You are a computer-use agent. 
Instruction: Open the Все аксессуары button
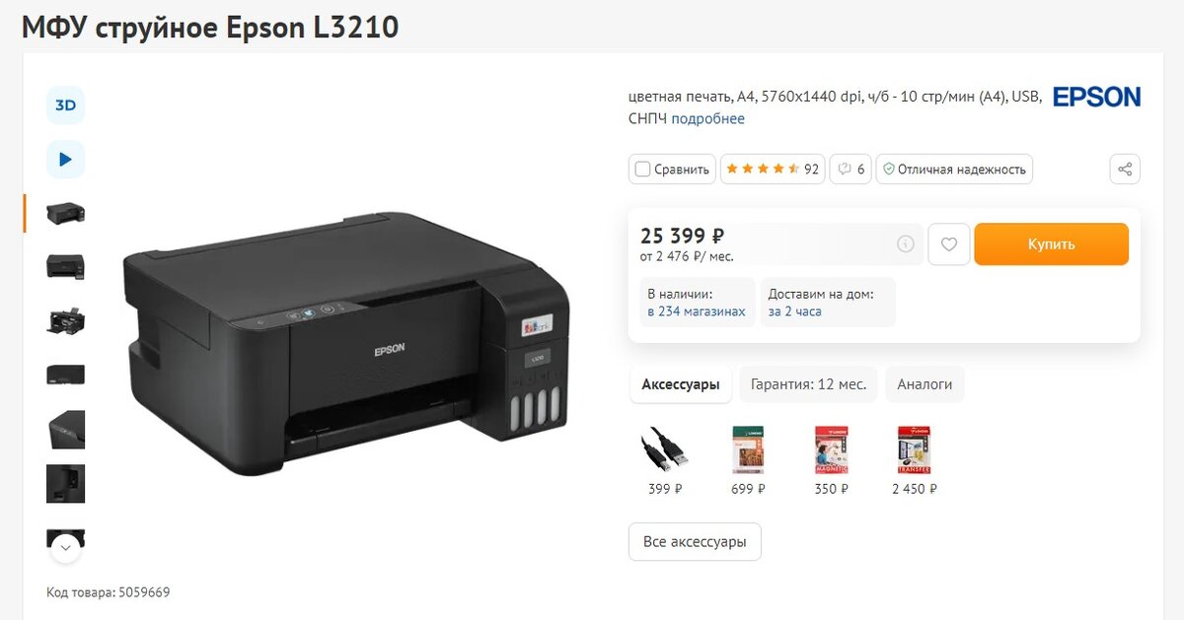click(695, 541)
